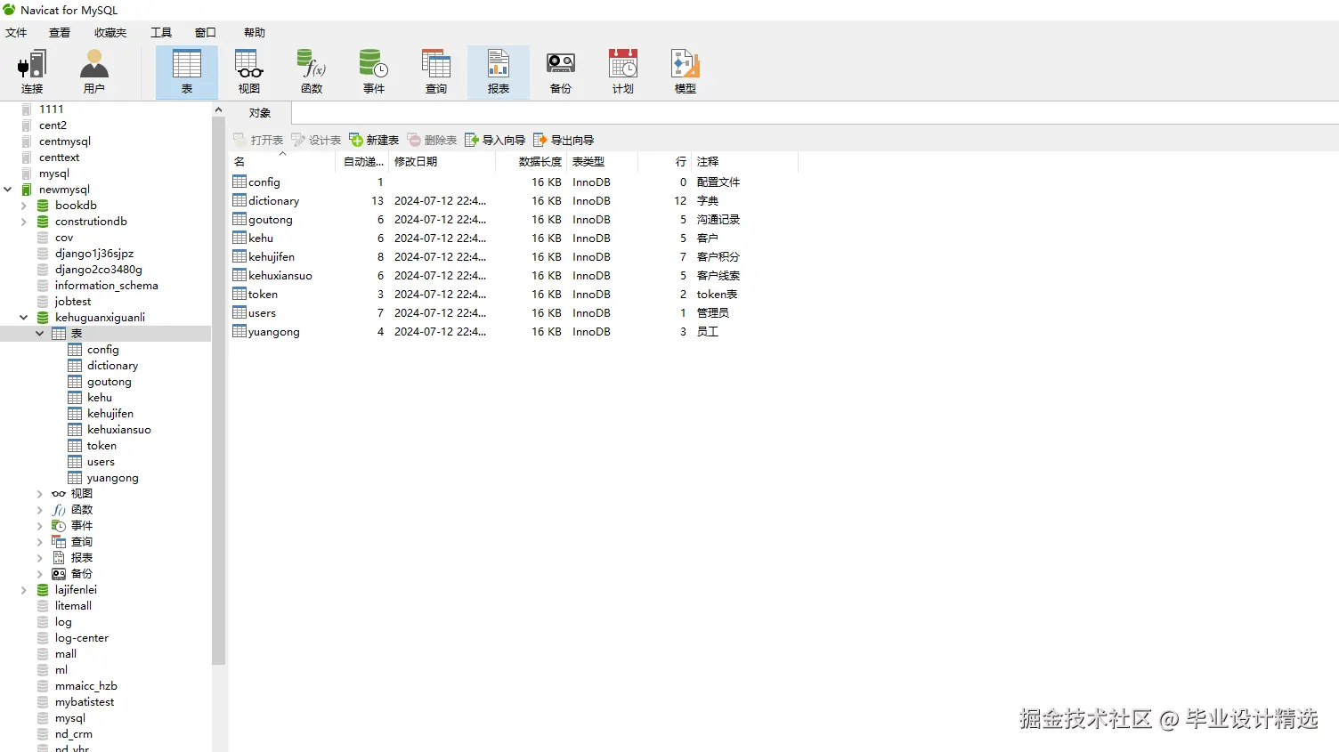The height and width of the screenshot is (752, 1339).
Task: Click 设计表 design table button
Action: 316,140
